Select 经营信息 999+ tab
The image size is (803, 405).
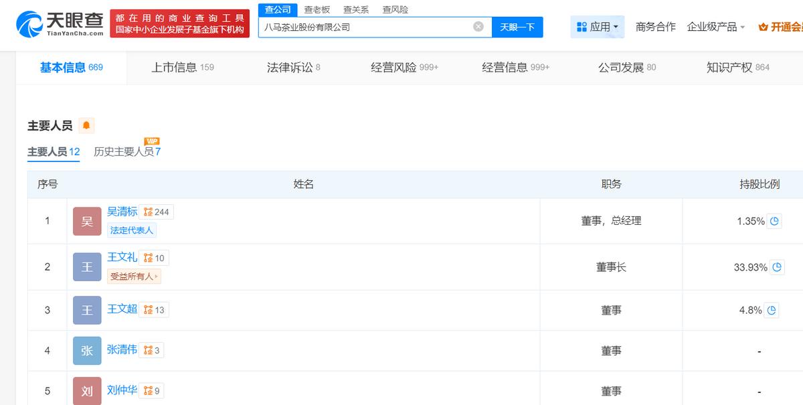[516, 67]
